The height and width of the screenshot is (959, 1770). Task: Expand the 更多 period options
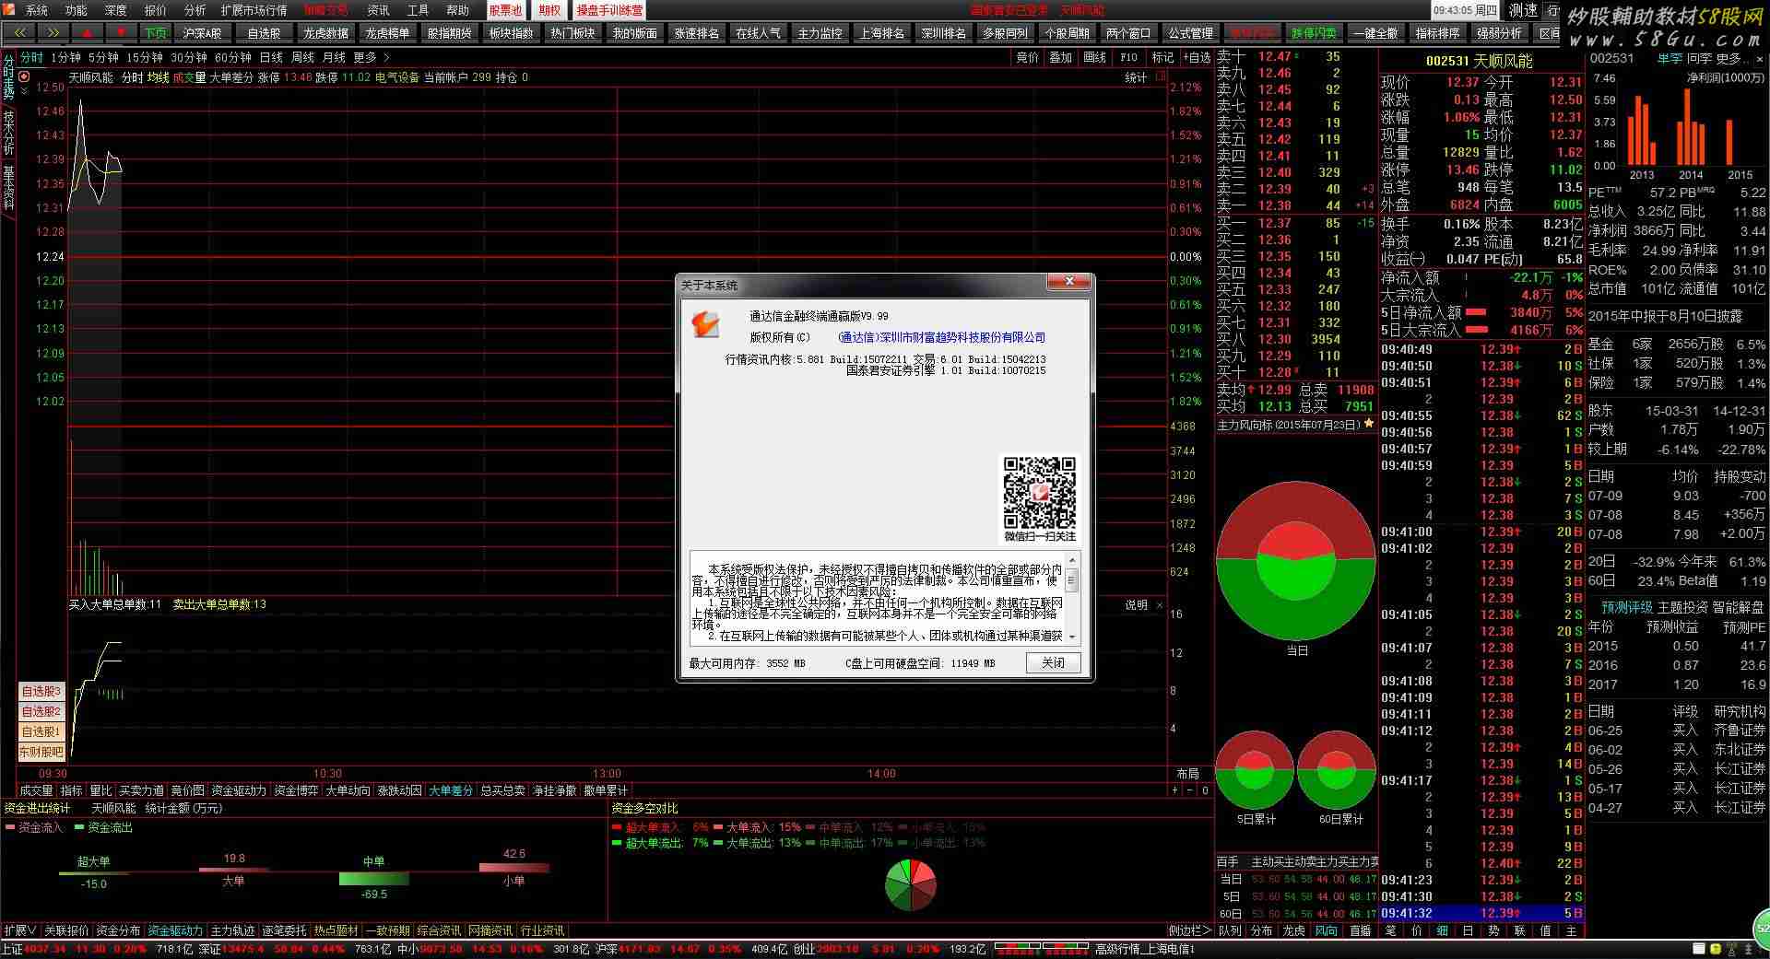tap(372, 57)
